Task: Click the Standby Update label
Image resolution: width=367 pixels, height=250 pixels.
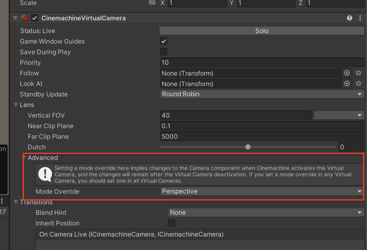Action: [44, 94]
